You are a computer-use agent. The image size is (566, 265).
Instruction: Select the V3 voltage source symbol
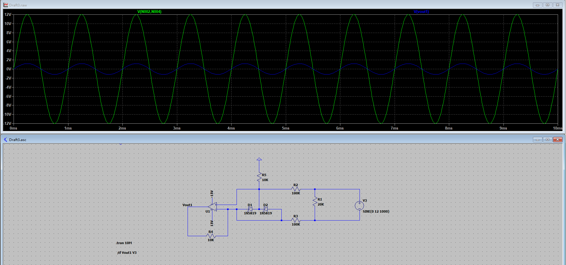[x=359, y=206]
